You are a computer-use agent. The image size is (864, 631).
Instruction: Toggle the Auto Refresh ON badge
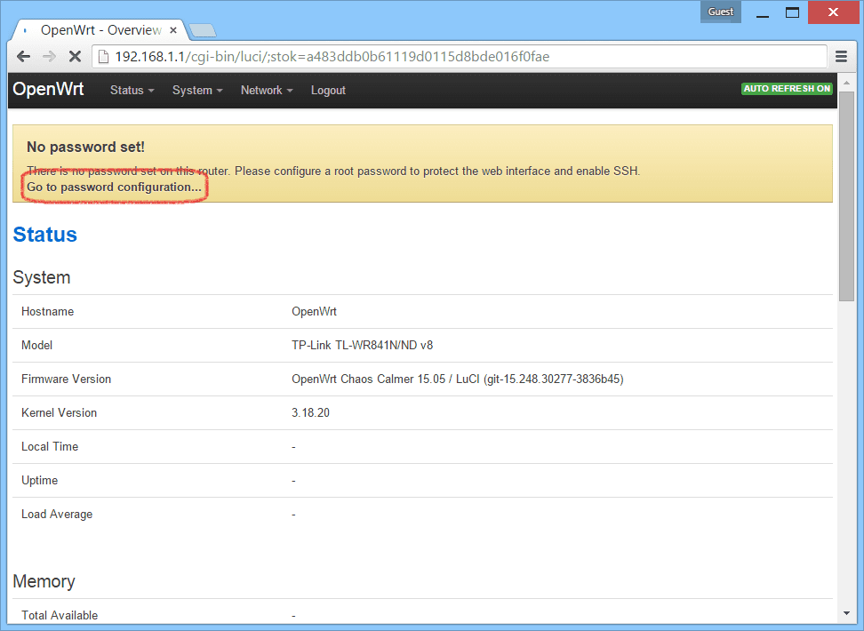tap(788, 89)
